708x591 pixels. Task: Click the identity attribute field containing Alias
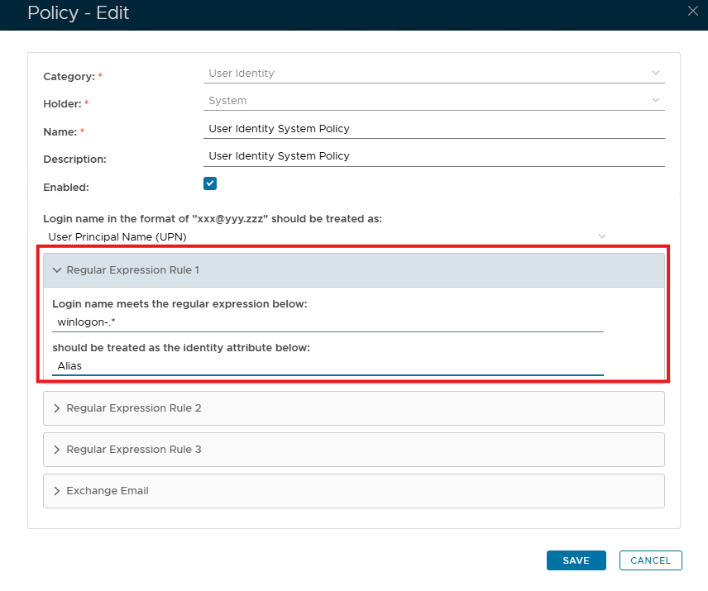click(x=327, y=365)
